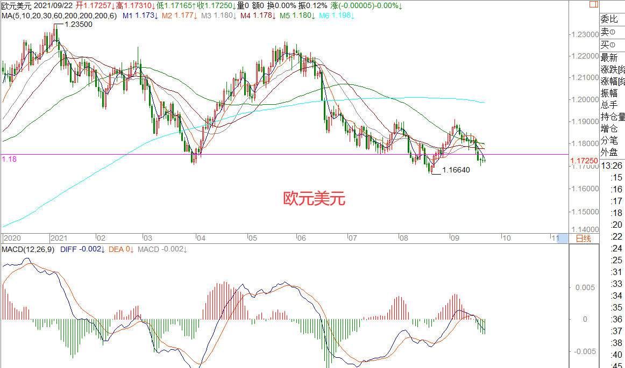The image size is (625, 368).
Task: Click the 10 month marker on the time axis
Action: [506, 238]
